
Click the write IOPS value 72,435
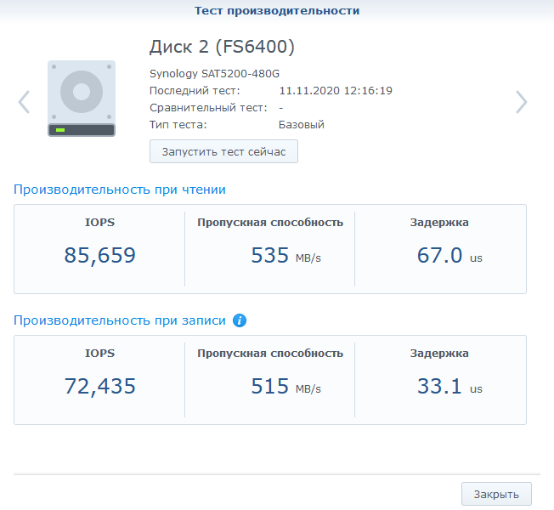point(100,387)
